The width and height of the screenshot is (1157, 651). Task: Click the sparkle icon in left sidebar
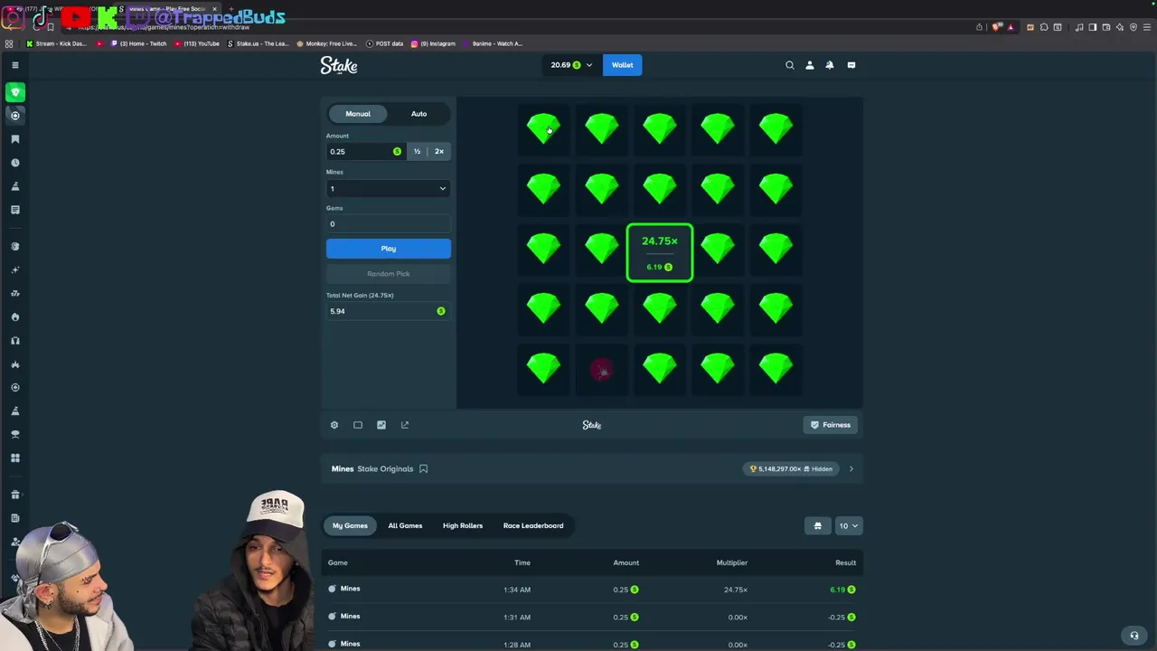tap(15, 270)
